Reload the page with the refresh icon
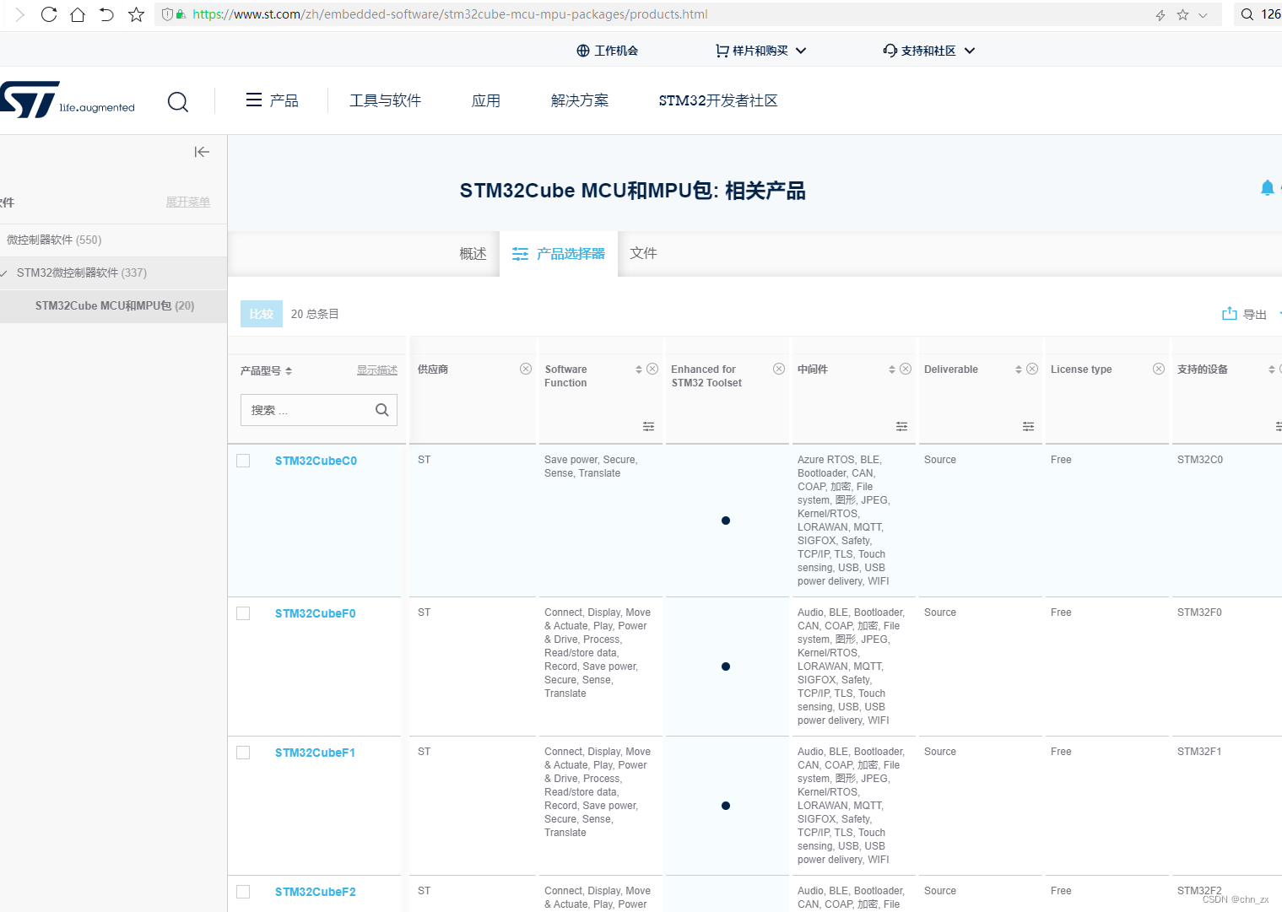This screenshot has width=1282, height=912. pos(49,14)
